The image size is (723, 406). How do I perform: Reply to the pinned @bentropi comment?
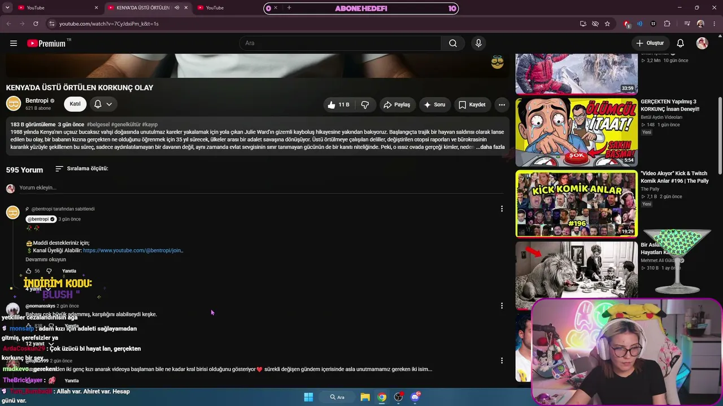(69, 271)
